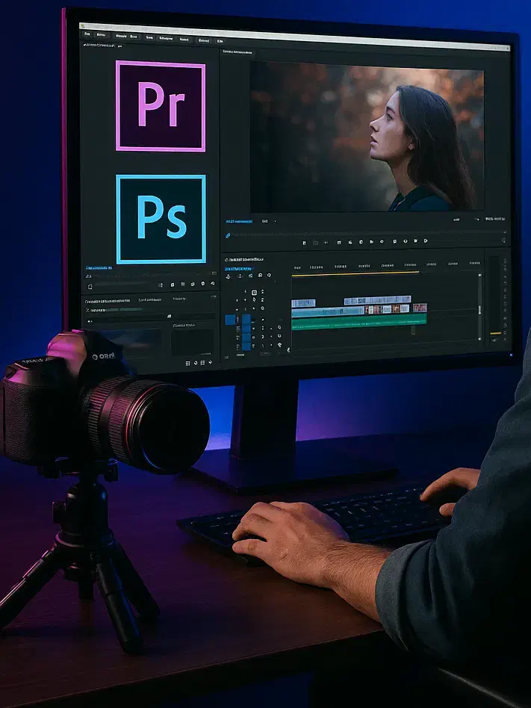Click the woman's video preview in the monitor

point(367,137)
